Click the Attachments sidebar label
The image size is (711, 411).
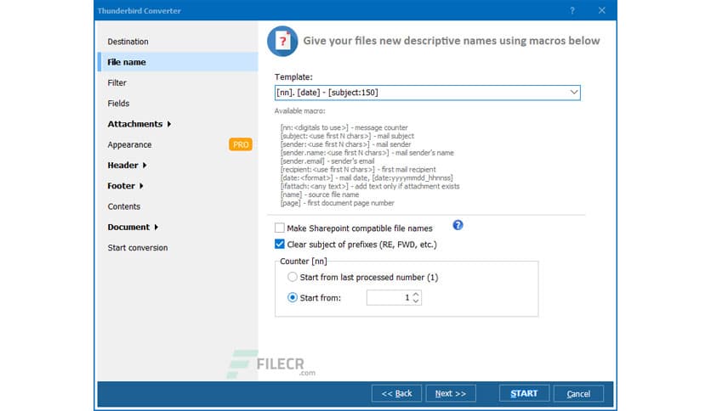134,124
